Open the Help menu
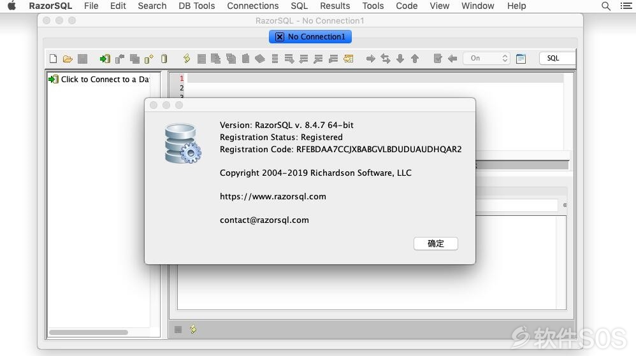The image size is (636, 356). [516, 6]
